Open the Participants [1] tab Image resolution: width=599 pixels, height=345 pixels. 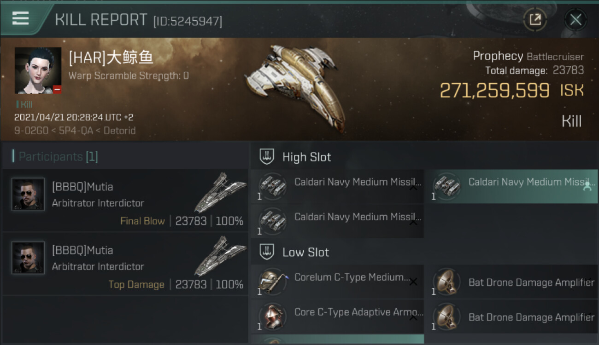[58, 157]
